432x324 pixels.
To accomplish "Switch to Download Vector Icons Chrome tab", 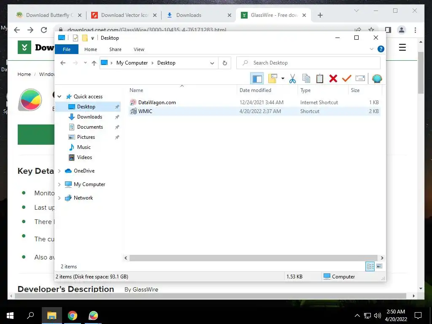I will click(x=124, y=15).
